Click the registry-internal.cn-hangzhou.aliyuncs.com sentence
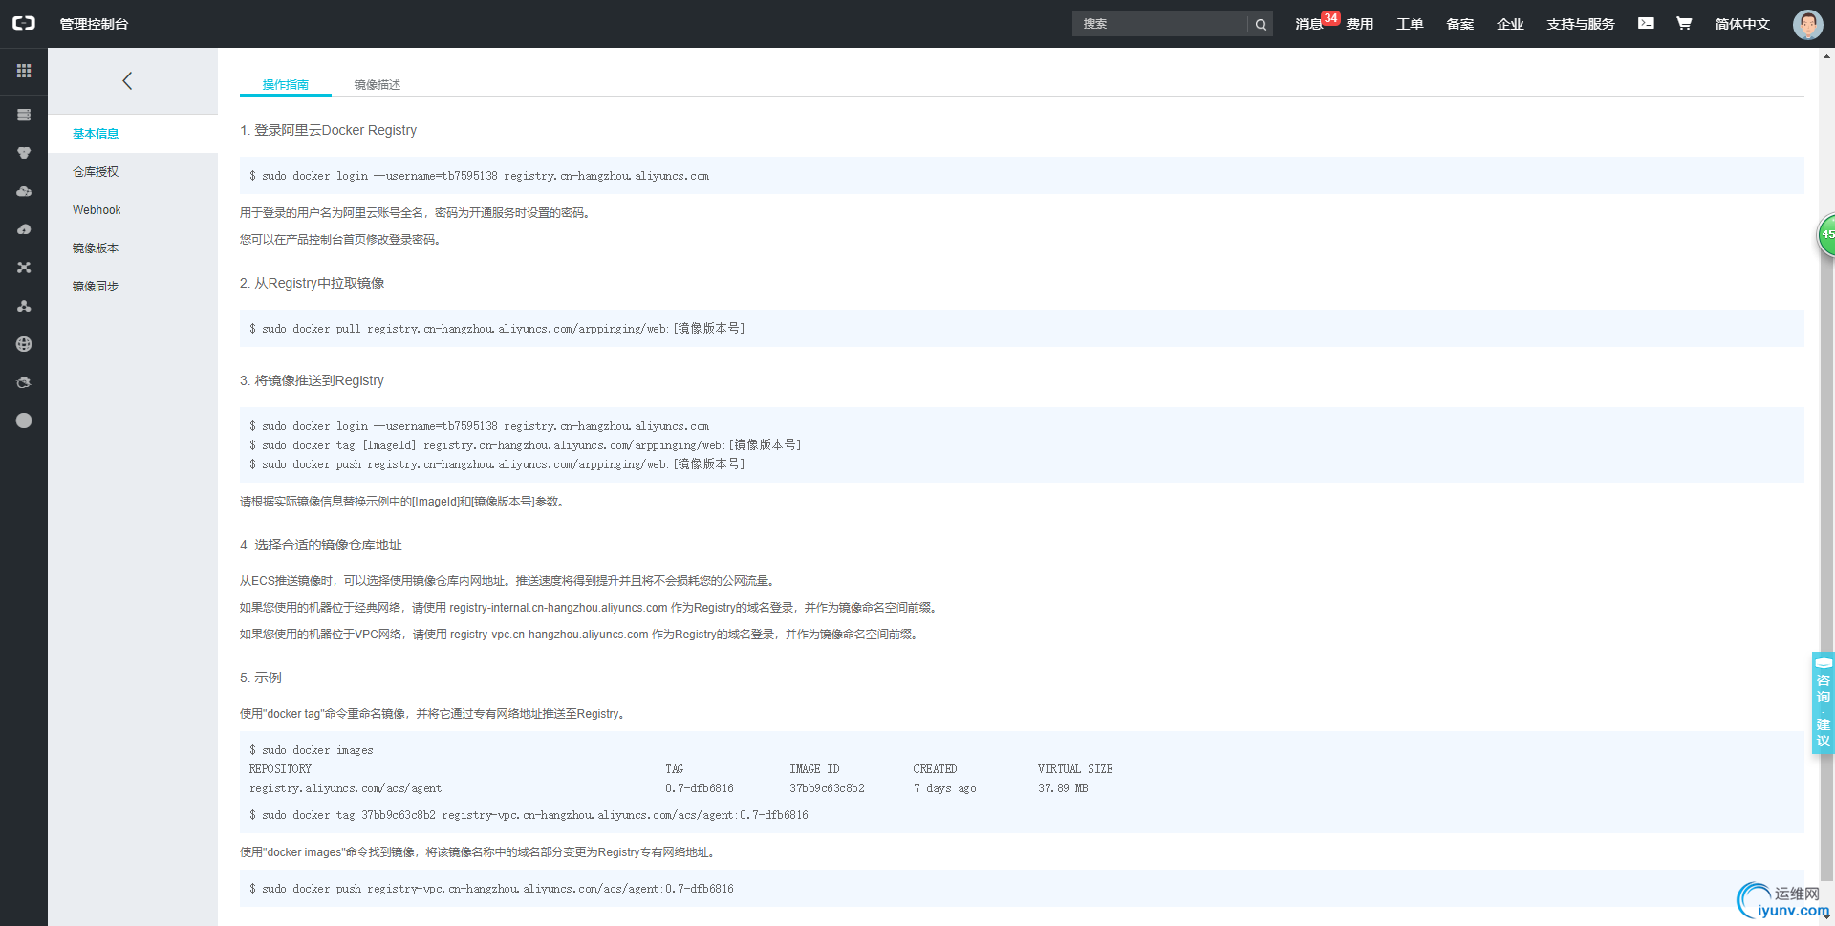The height and width of the screenshot is (926, 1835). [590, 608]
